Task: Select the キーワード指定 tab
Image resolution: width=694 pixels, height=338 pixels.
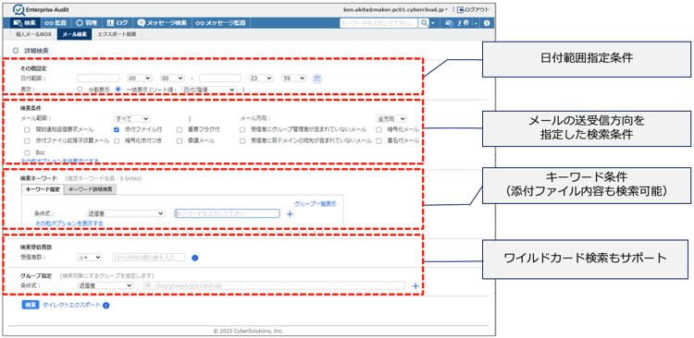Action: 43,189
